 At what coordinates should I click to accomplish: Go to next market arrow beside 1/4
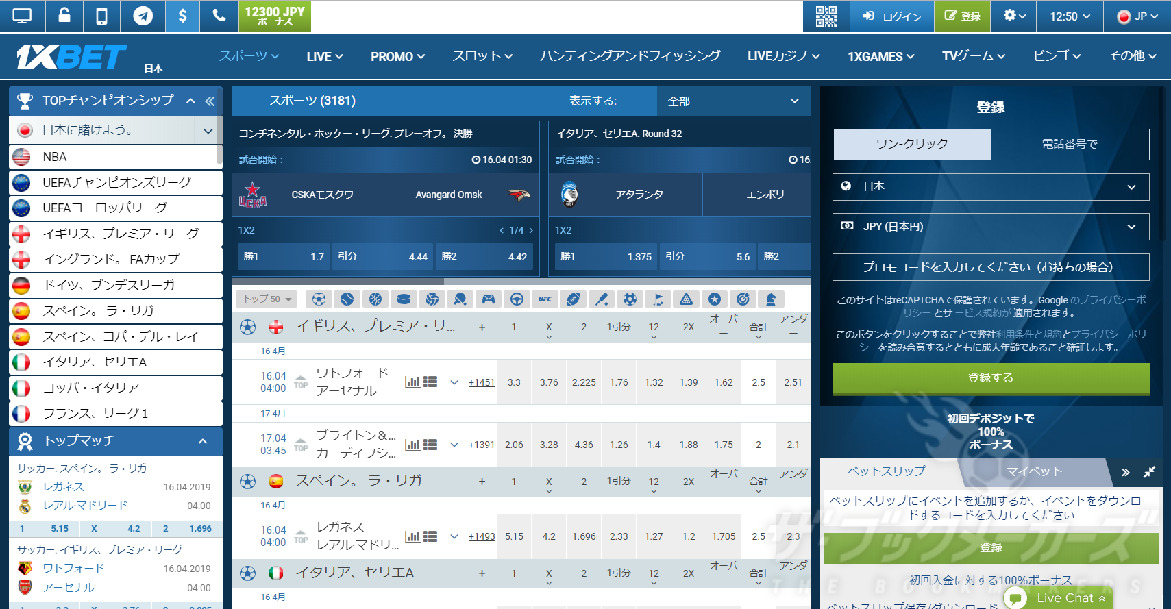(x=530, y=230)
